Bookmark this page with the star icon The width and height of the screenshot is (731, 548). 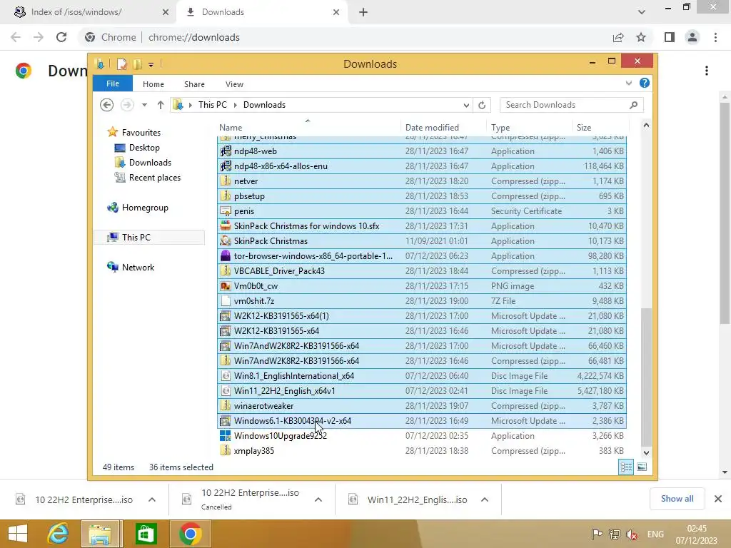(641, 37)
